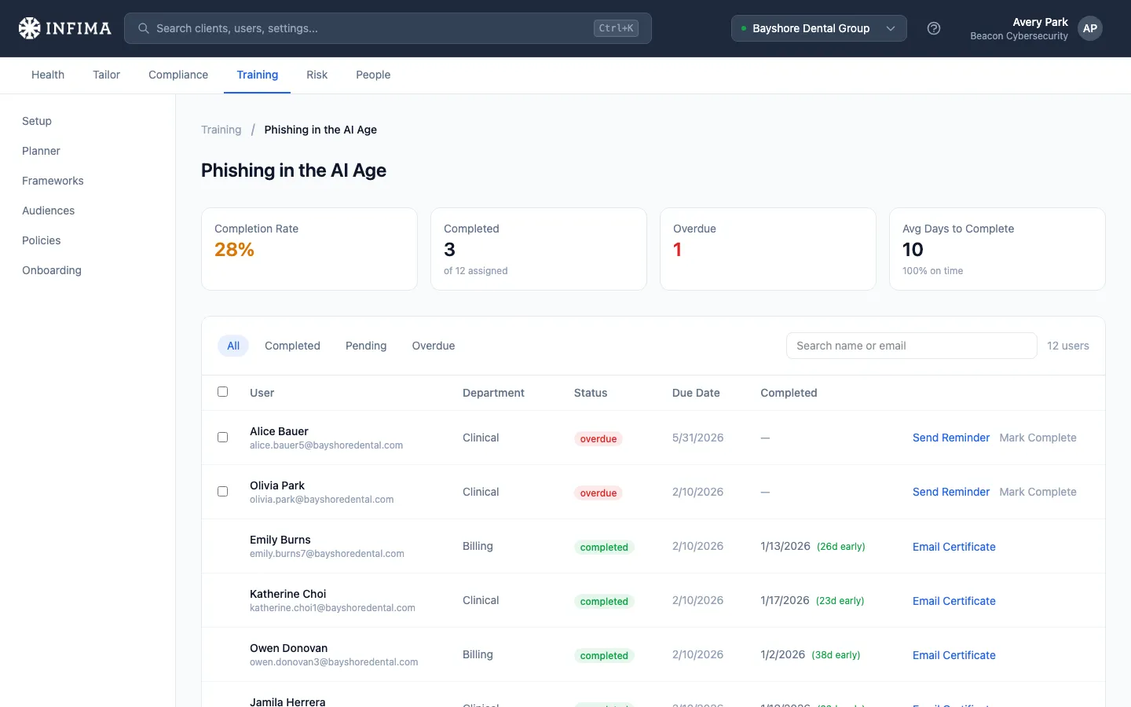Expand the Bayshore Dental Group client dropdown

click(819, 28)
